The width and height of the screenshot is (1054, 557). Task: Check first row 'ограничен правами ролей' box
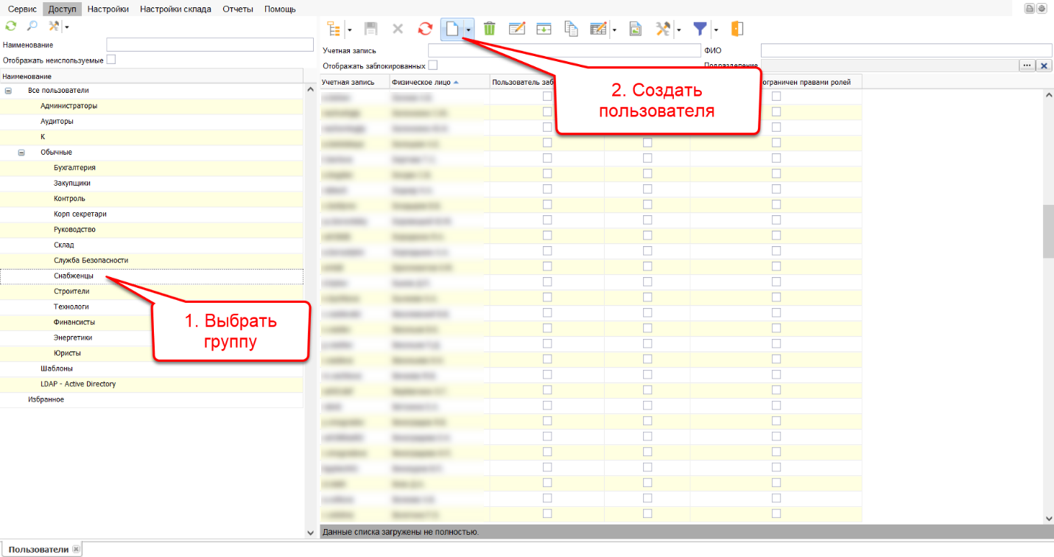(x=776, y=97)
